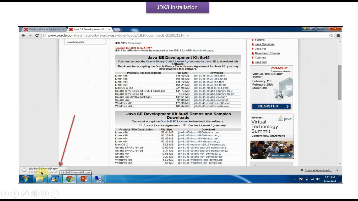This screenshot has height=201, width=358.
Task: Open the Ram user profile button
Action: (x=308, y=29)
